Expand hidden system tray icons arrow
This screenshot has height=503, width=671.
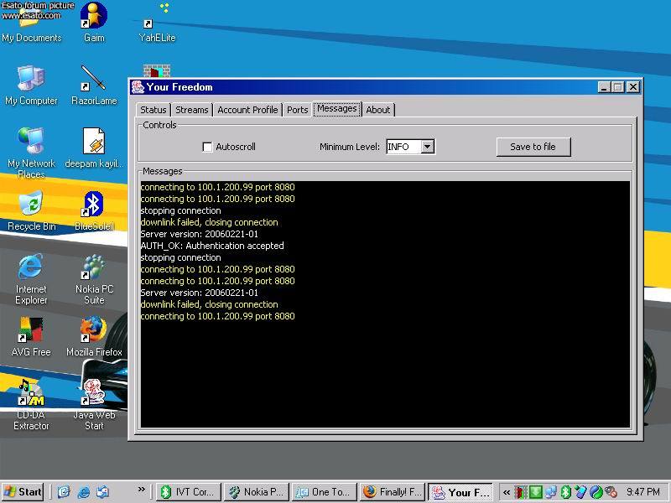[x=507, y=492]
